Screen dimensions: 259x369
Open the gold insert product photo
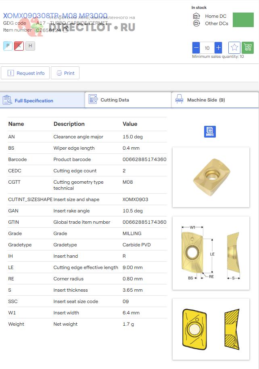[x=211, y=177]
